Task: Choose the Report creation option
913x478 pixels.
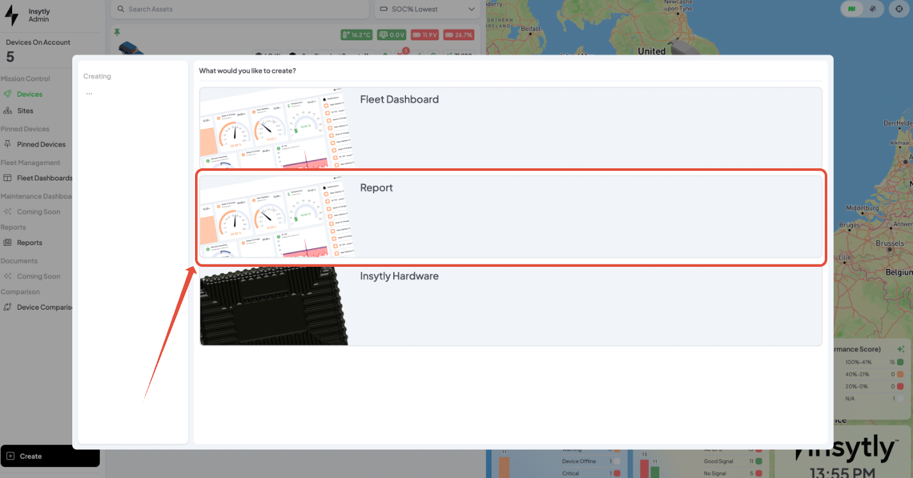Action: pyautogui.click(x=510, y=216)
